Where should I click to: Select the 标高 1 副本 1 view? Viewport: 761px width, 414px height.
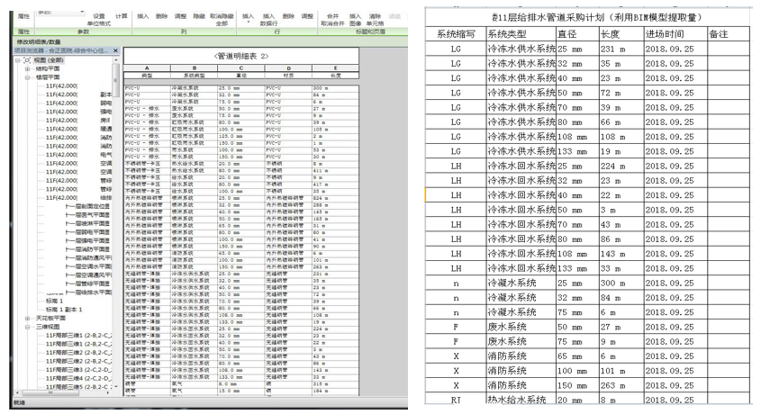64,310
